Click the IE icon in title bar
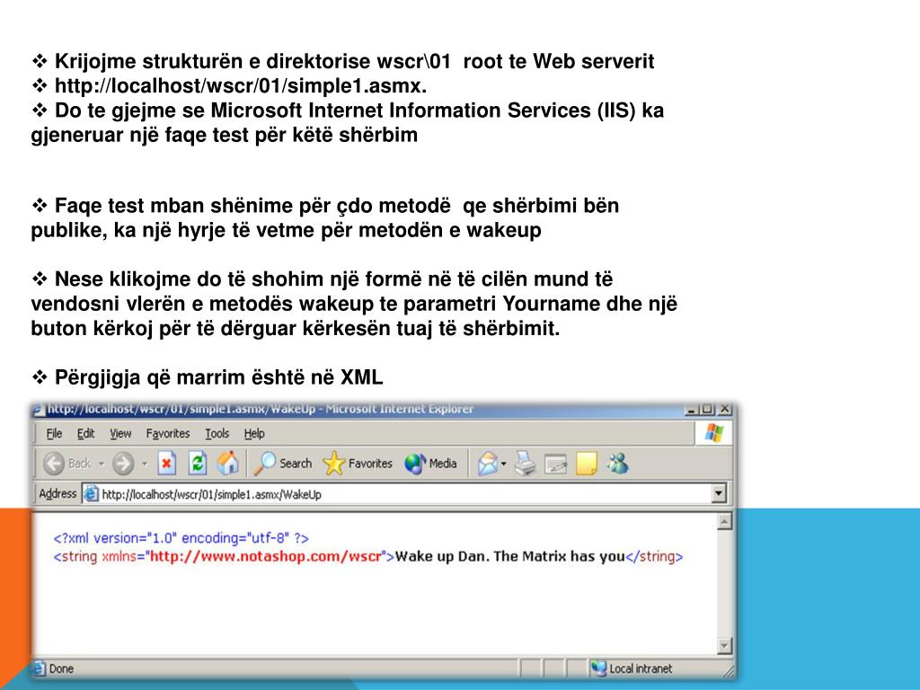Viewport: 920px width, 690px height. pos(38,410)
